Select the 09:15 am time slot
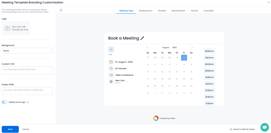 coord(209,58)
